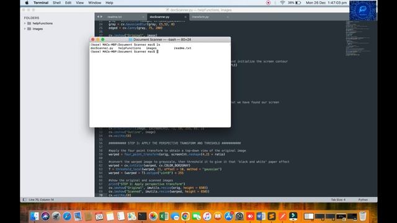Open App Store from the dock

pos(229,216)
